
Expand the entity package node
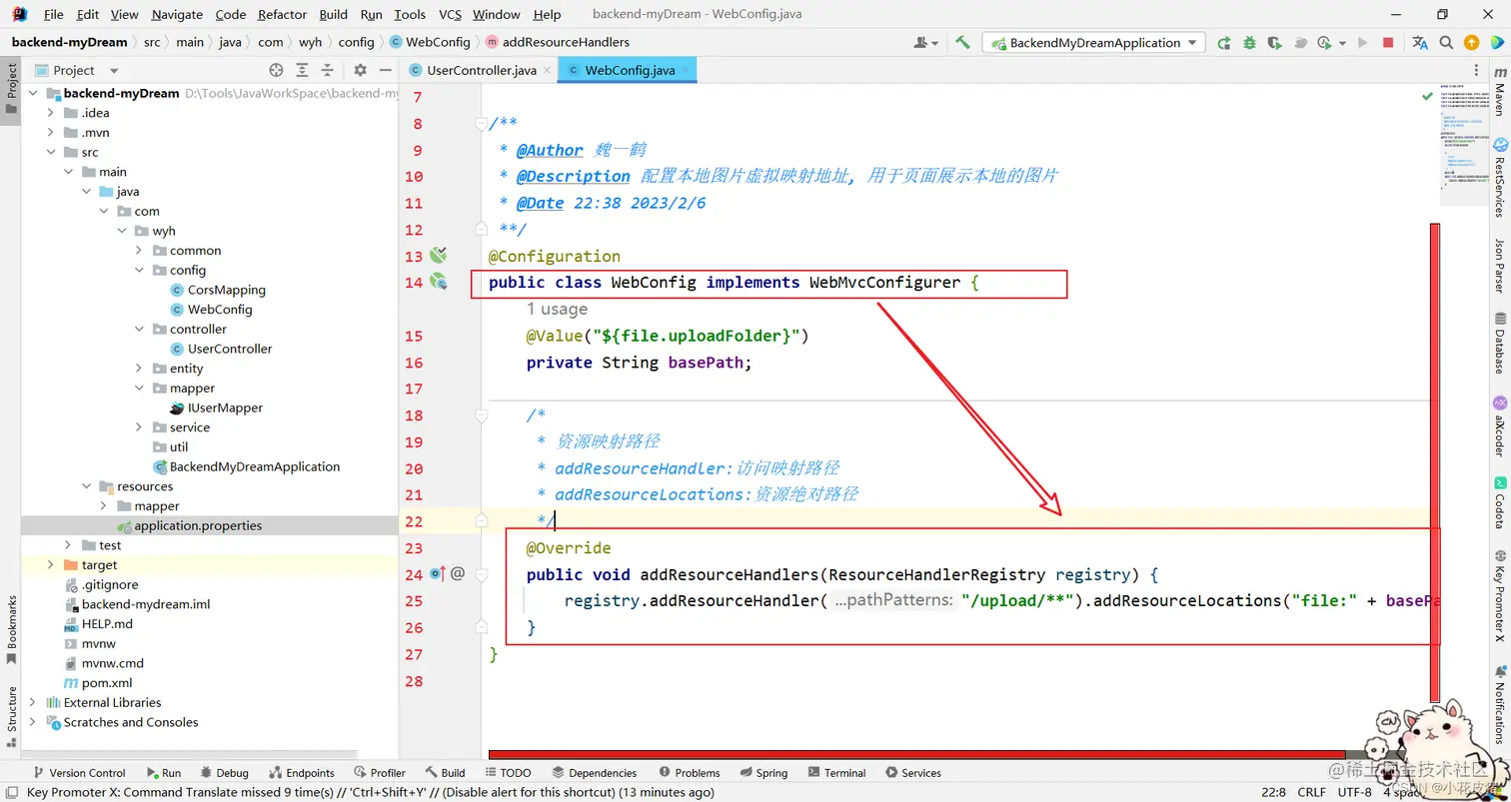coord(139,369)
